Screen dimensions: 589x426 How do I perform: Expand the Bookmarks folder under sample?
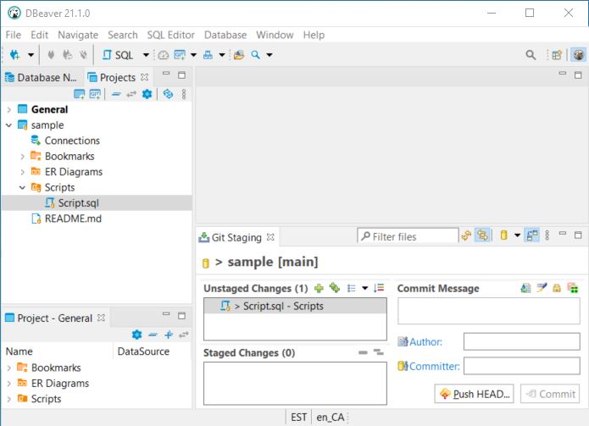[23, 157]
